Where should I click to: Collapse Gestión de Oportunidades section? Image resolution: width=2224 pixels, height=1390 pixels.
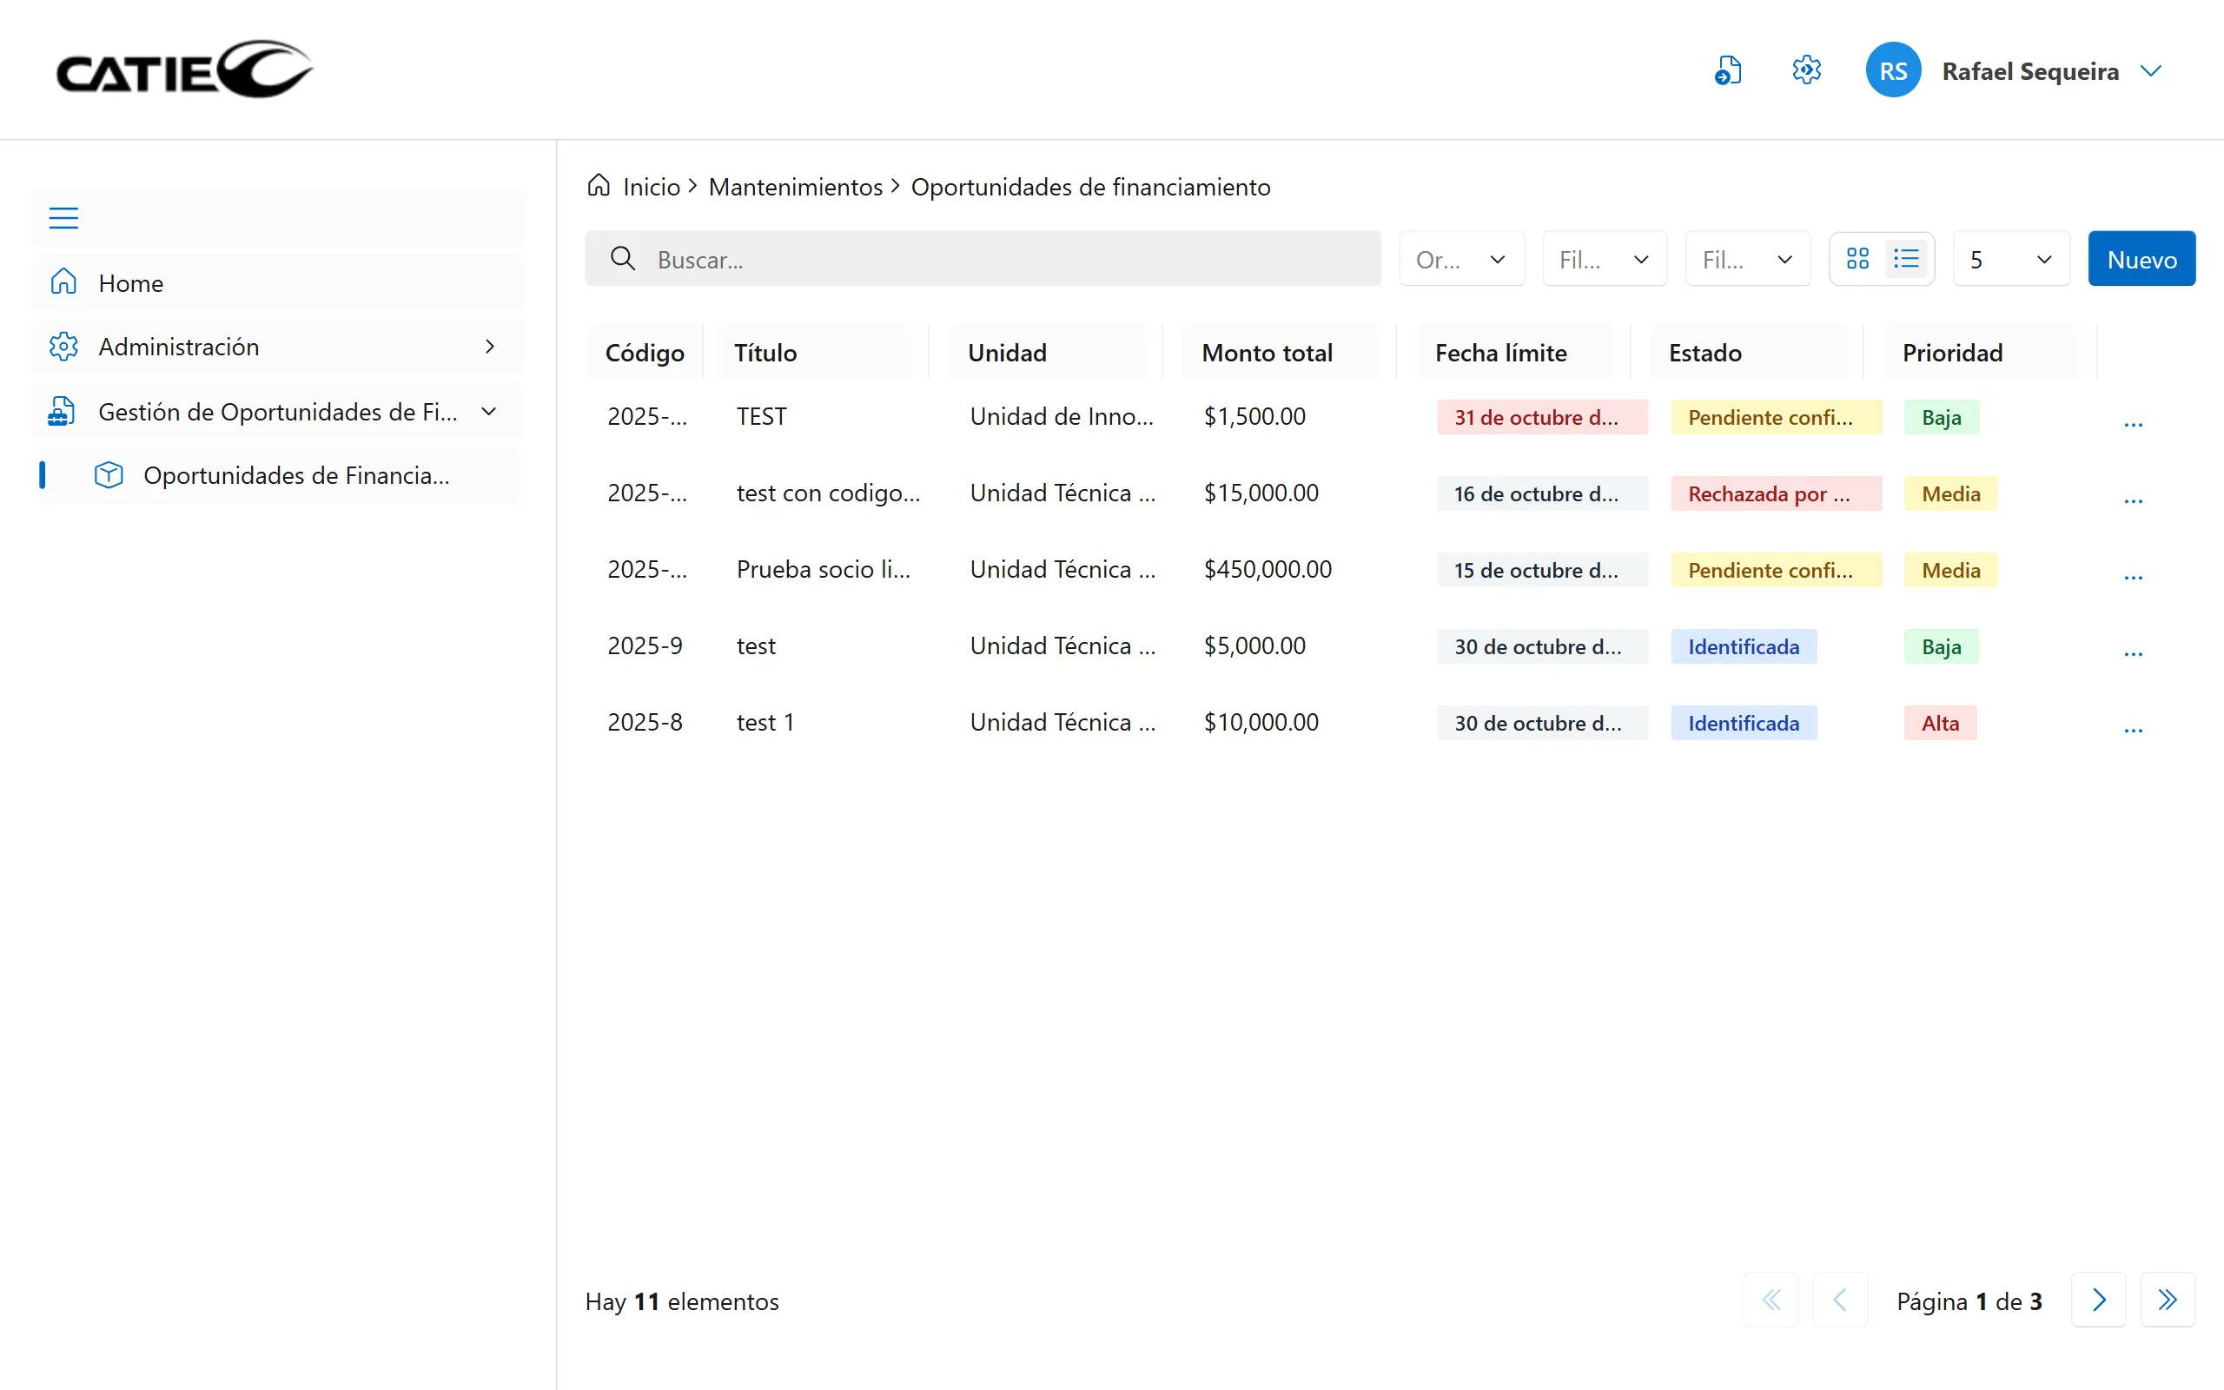275,411
